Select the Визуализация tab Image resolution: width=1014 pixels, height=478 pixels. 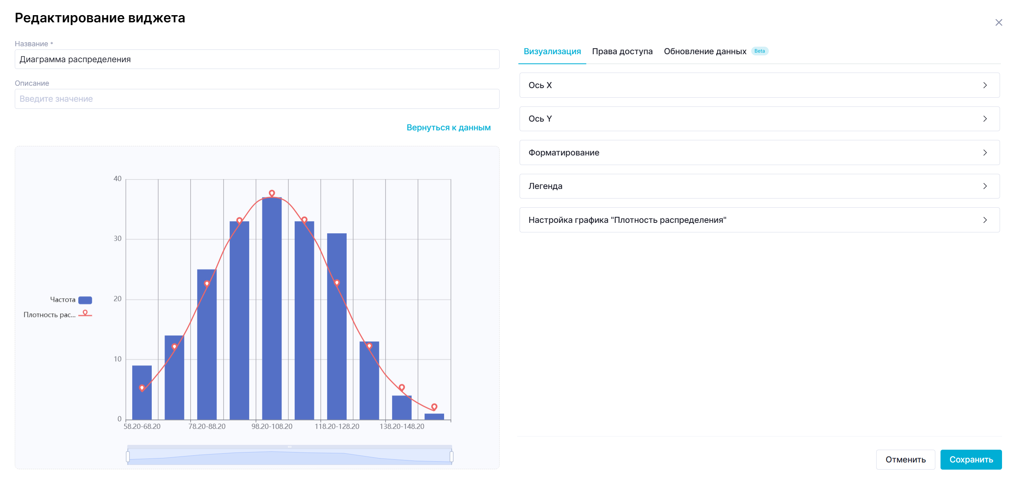pyautogui.click(x=552, y=51)
